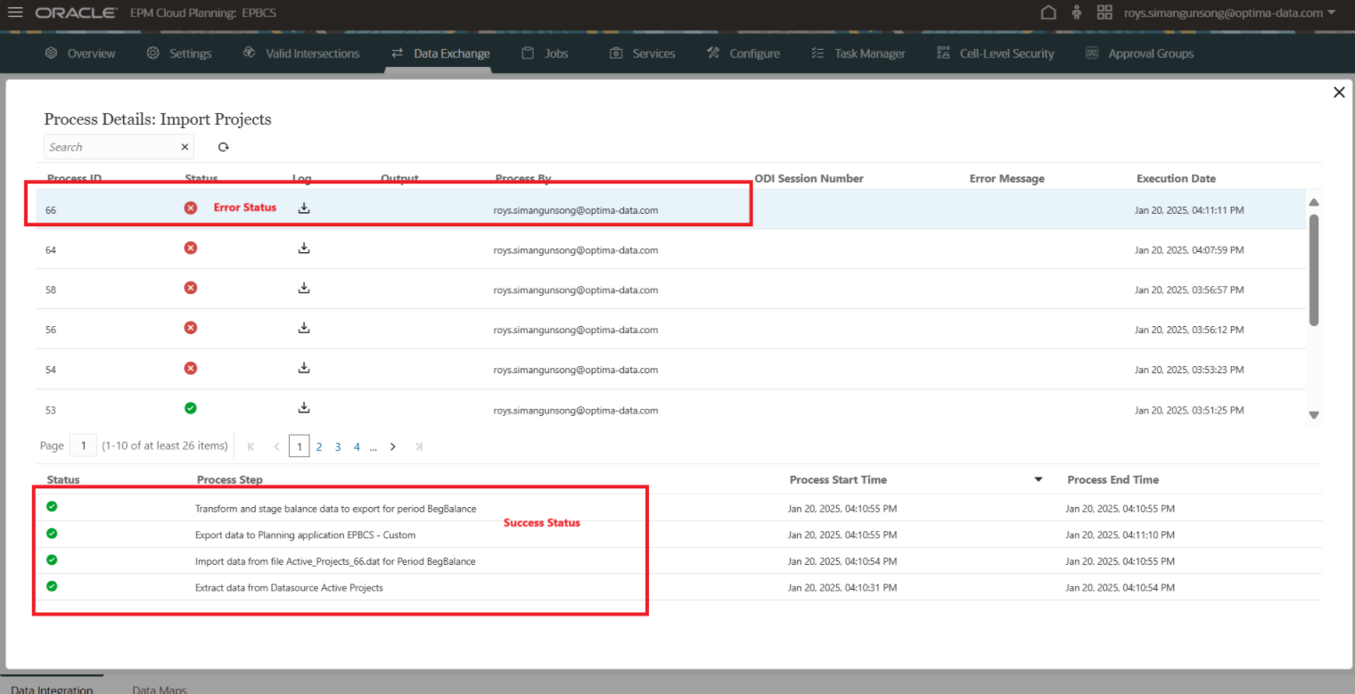Go to page 3 of results
The width and height of the screenshot is (1355, 694).
point(338,446)
